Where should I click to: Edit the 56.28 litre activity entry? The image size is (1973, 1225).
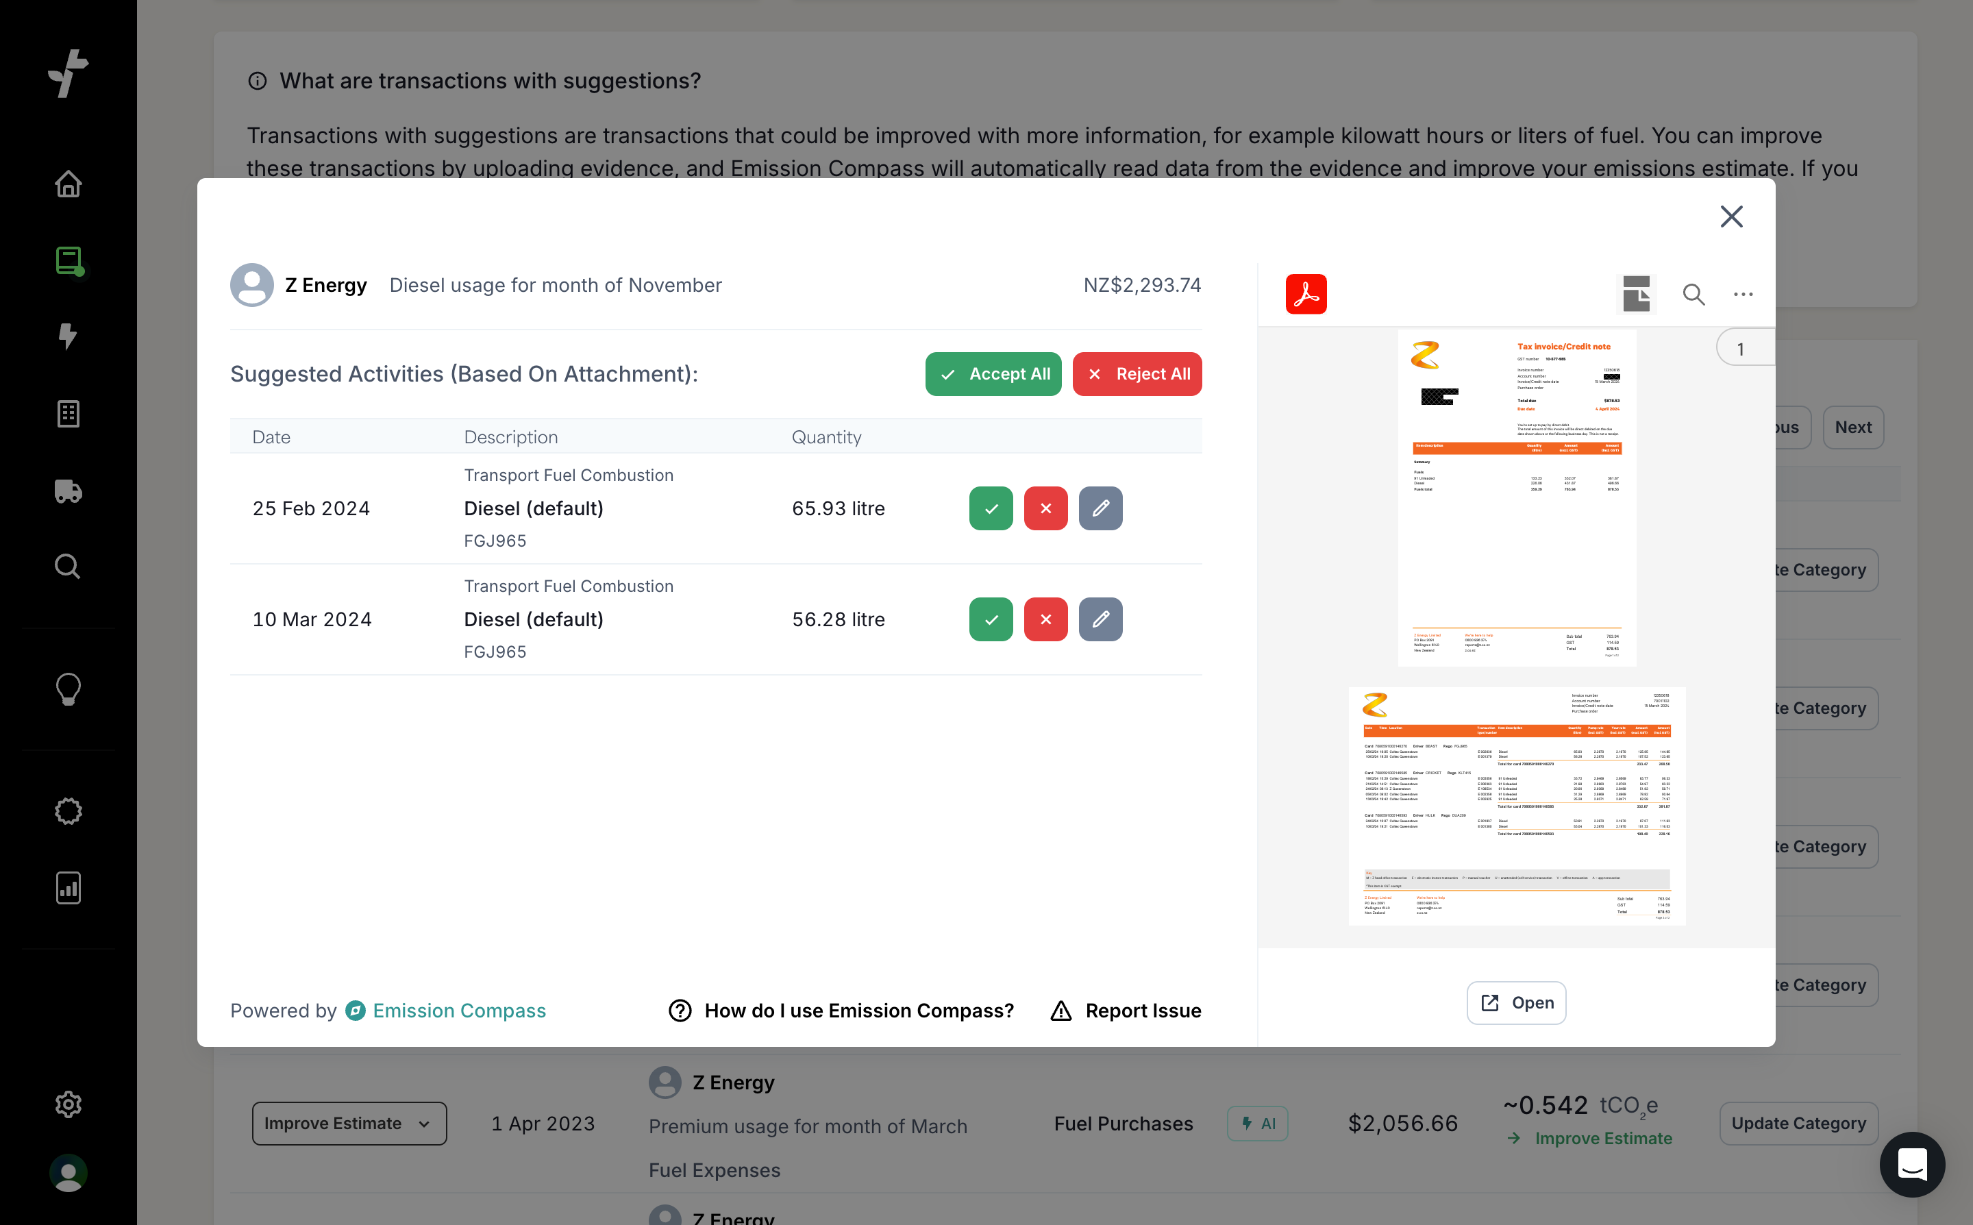tap(1100, 619)
